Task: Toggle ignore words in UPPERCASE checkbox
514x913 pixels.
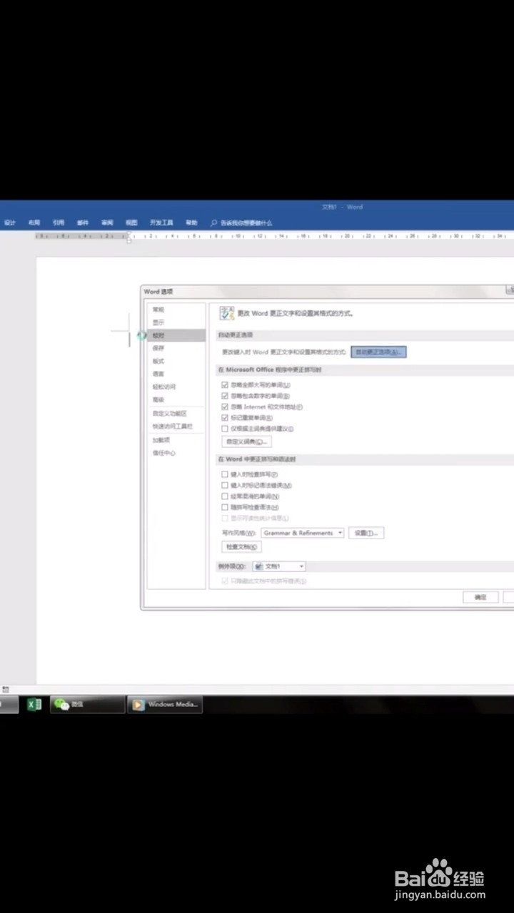Action: [x=225, y=385]
